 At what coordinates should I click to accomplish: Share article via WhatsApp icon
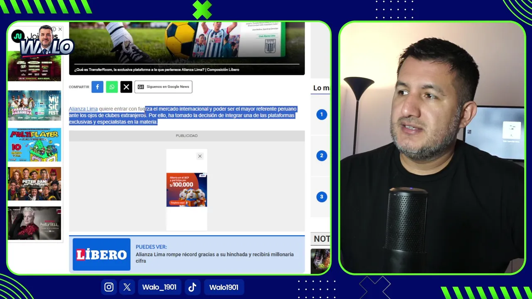[112, 87]
